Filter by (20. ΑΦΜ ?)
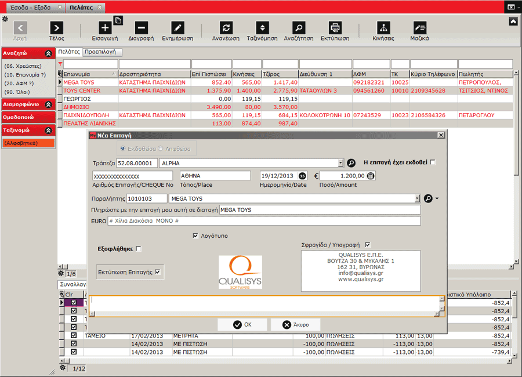522x377 pixels. pyautogui.click(x=19, y=84)
